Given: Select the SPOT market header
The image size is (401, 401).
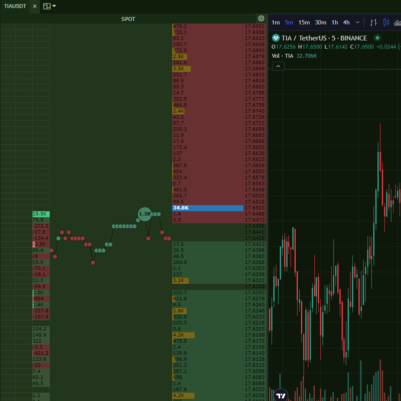Looking at the screenshot, I should (x=128, y=19).
